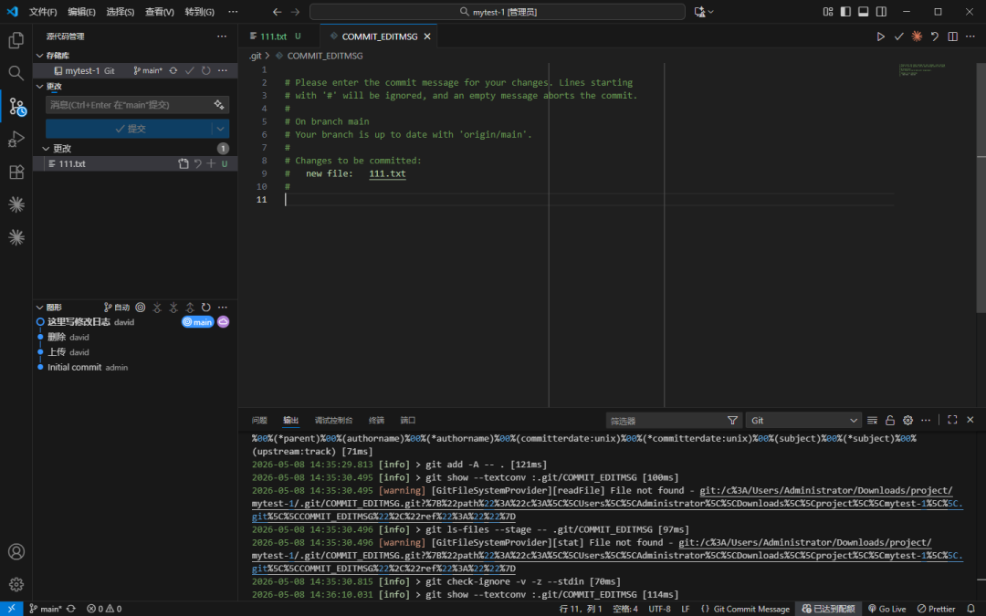Open the Explorer view in activity bar
986x616 pixels.
point(16,40)
